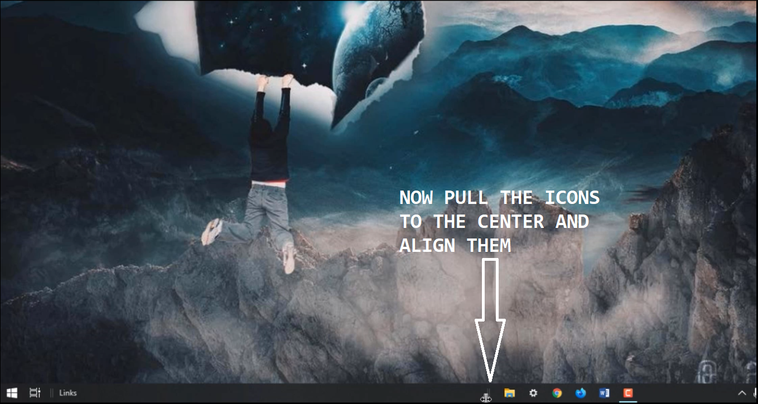Toggle the Task View overview

click(35, 393)
